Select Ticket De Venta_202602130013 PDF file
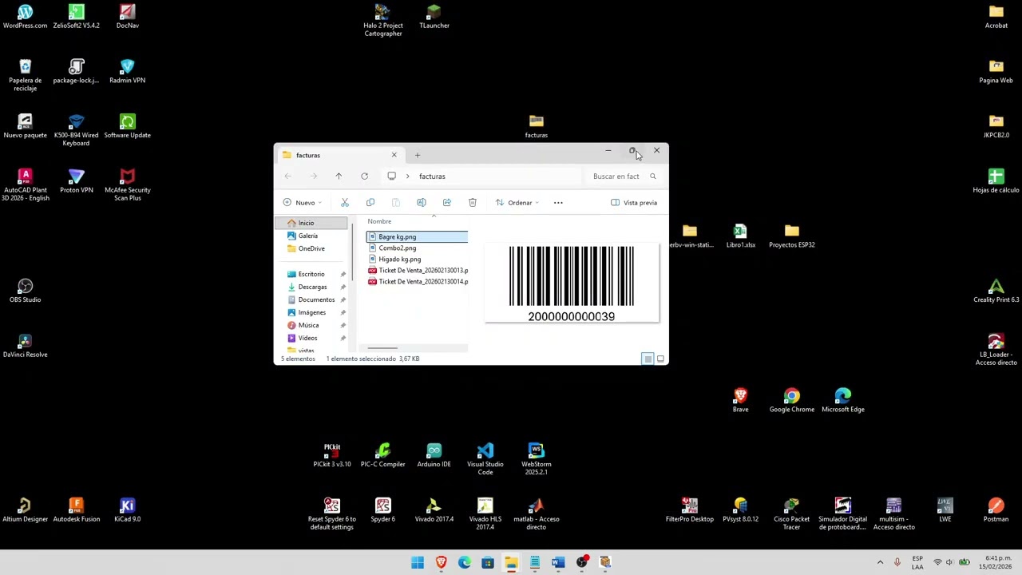Viewport: 1022px width, 575px height. [417, 271]
